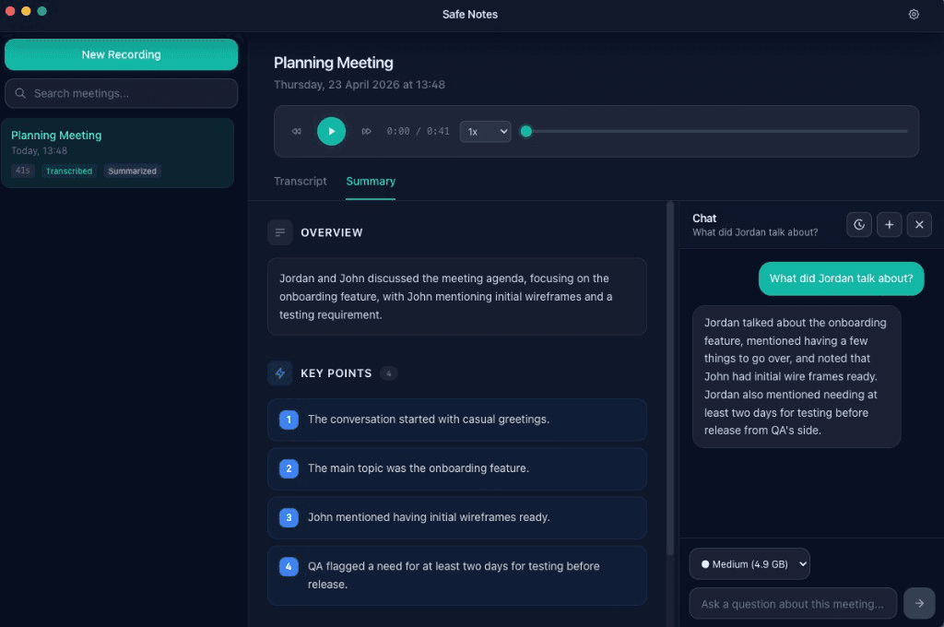Close the Chat panel

(919, 225)
